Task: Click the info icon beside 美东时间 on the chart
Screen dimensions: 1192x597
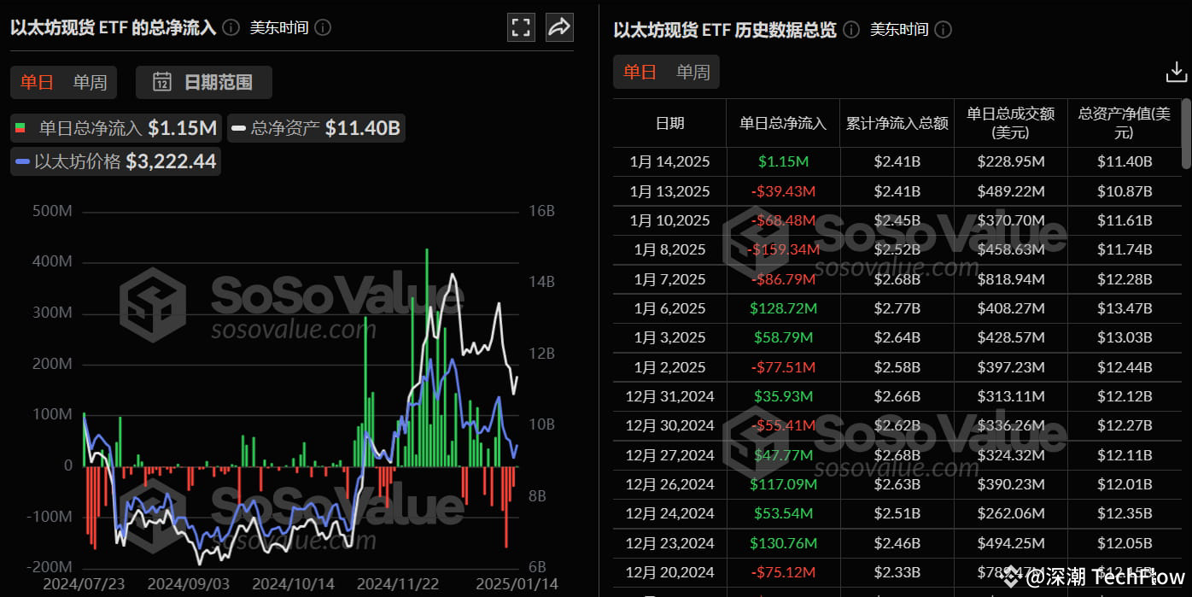Action: tap(322, 27)
